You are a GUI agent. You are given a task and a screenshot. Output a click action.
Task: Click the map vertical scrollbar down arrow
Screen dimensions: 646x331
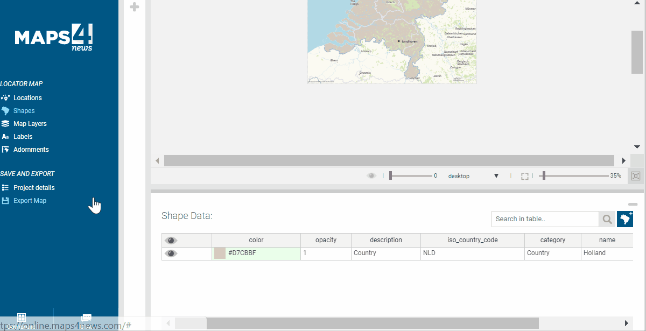coord(637,146)
